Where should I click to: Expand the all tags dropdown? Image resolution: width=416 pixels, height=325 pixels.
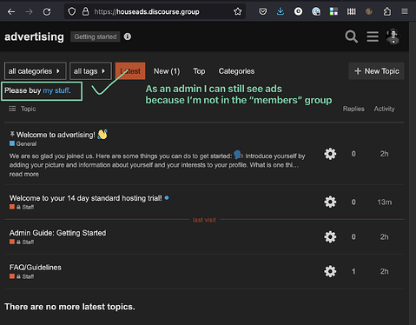coord(90,71)
